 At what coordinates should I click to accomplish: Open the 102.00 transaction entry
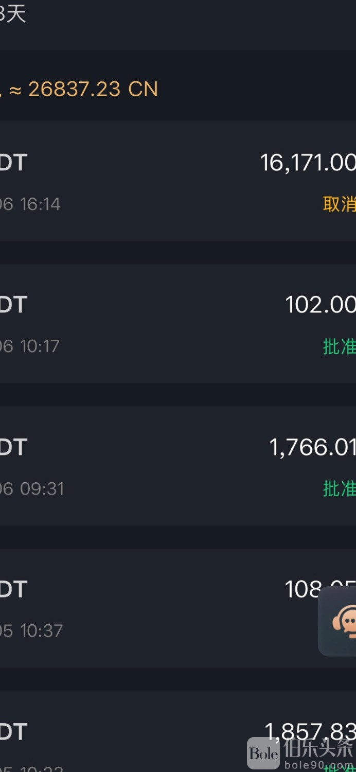[x=320, y=305]
